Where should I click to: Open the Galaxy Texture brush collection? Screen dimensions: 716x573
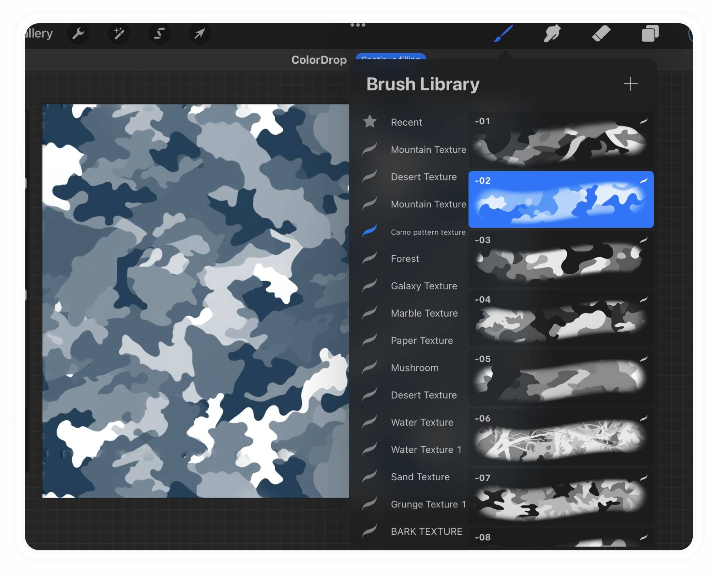coord(424,286)
